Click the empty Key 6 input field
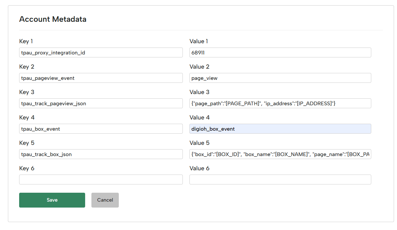 (101, 180)
